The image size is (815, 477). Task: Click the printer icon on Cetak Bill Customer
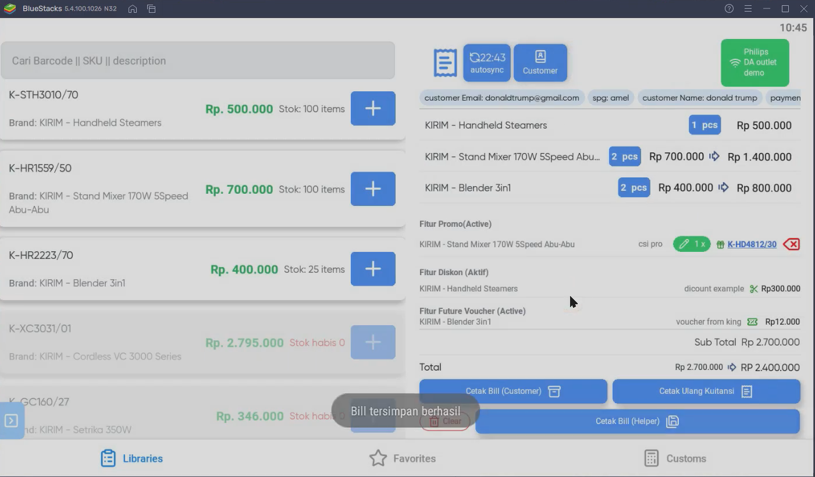click(x=554, y=391)
